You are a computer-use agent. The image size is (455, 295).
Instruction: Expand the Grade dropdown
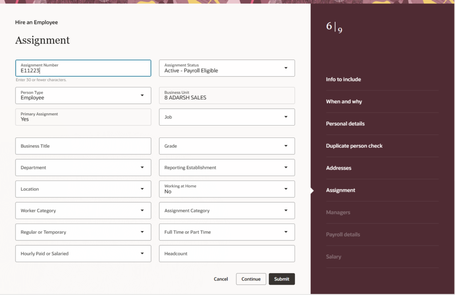pyautogui.click(x=227, y=146)
